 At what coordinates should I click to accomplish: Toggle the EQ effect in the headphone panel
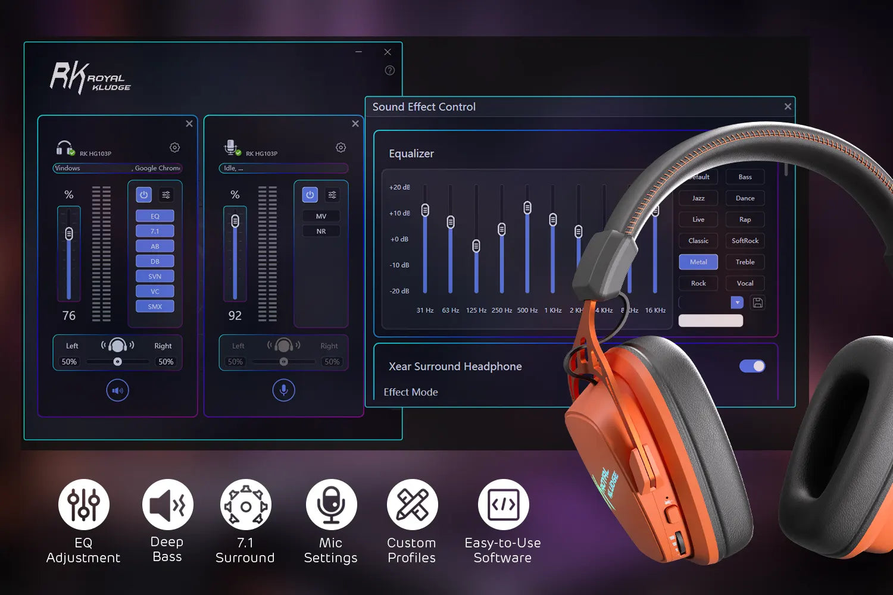[155, 216]
